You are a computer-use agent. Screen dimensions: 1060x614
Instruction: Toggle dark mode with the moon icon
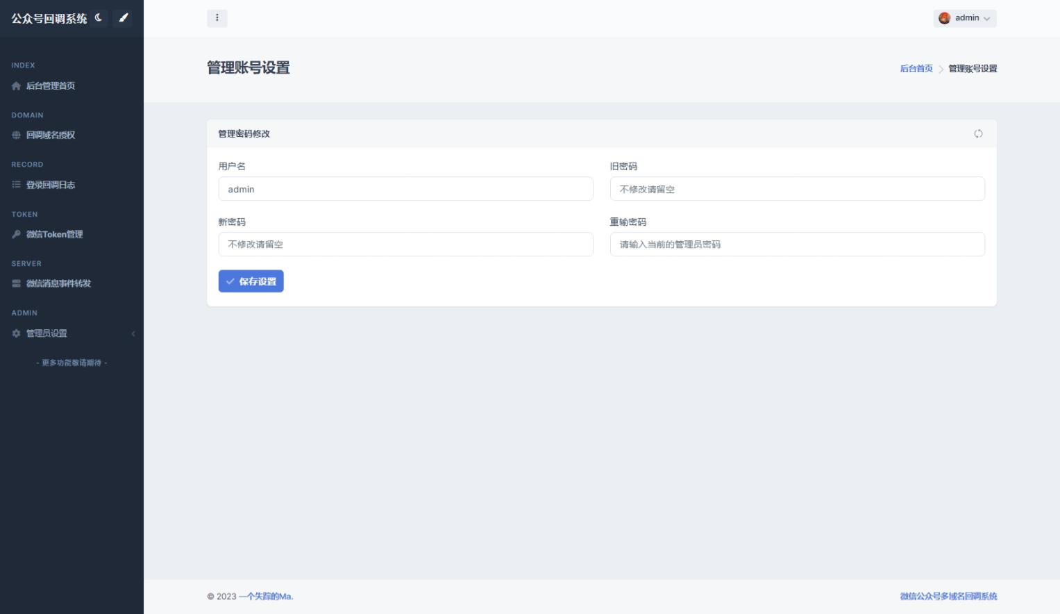pyautogui.click(x=99, y=17)
